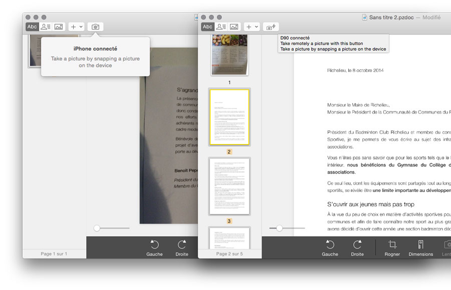Click the "Page 2 sur 5" status text

coord(230,254)
